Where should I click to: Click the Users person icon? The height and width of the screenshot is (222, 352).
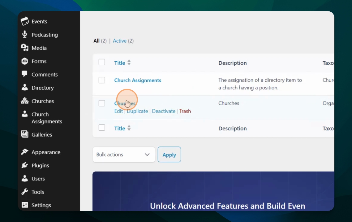pyautogui.click(x=25, y=178)
